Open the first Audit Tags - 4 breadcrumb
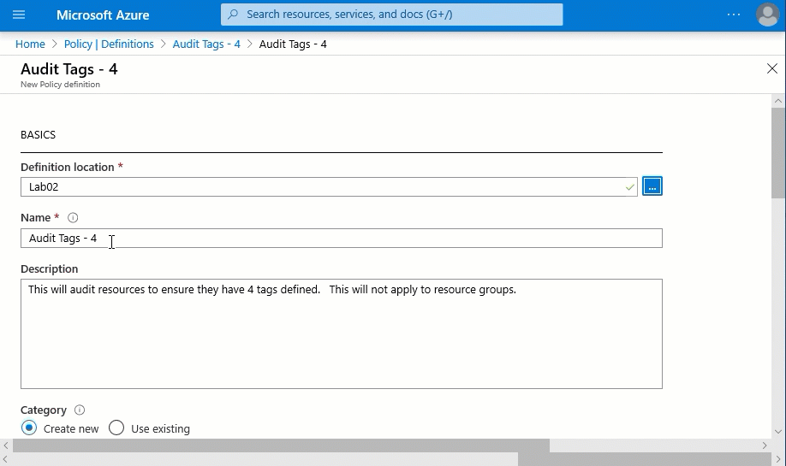The image size is (786, 466). 206,44
